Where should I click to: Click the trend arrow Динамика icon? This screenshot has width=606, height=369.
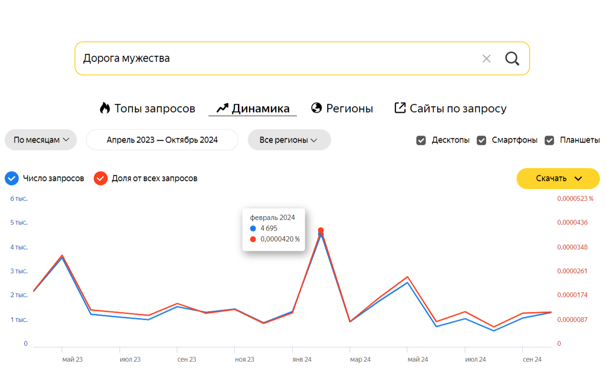pos(222,109)
